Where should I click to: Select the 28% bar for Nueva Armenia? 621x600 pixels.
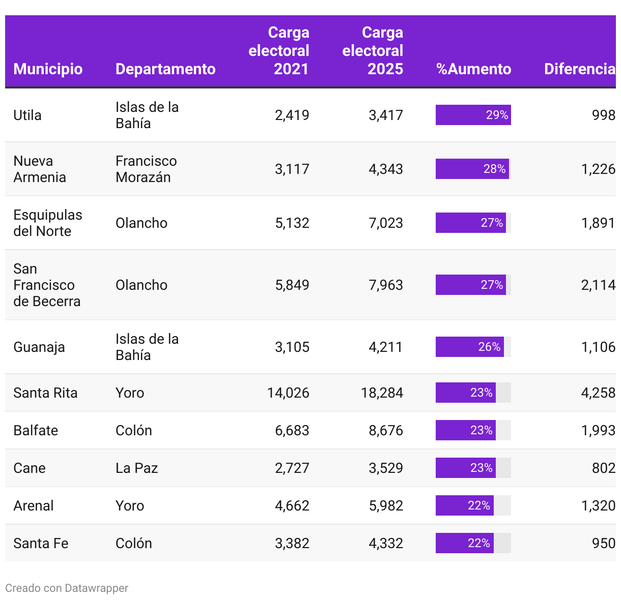(472, 169)
